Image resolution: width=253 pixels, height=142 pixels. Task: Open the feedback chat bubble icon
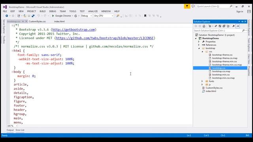[x=193, y=6]
